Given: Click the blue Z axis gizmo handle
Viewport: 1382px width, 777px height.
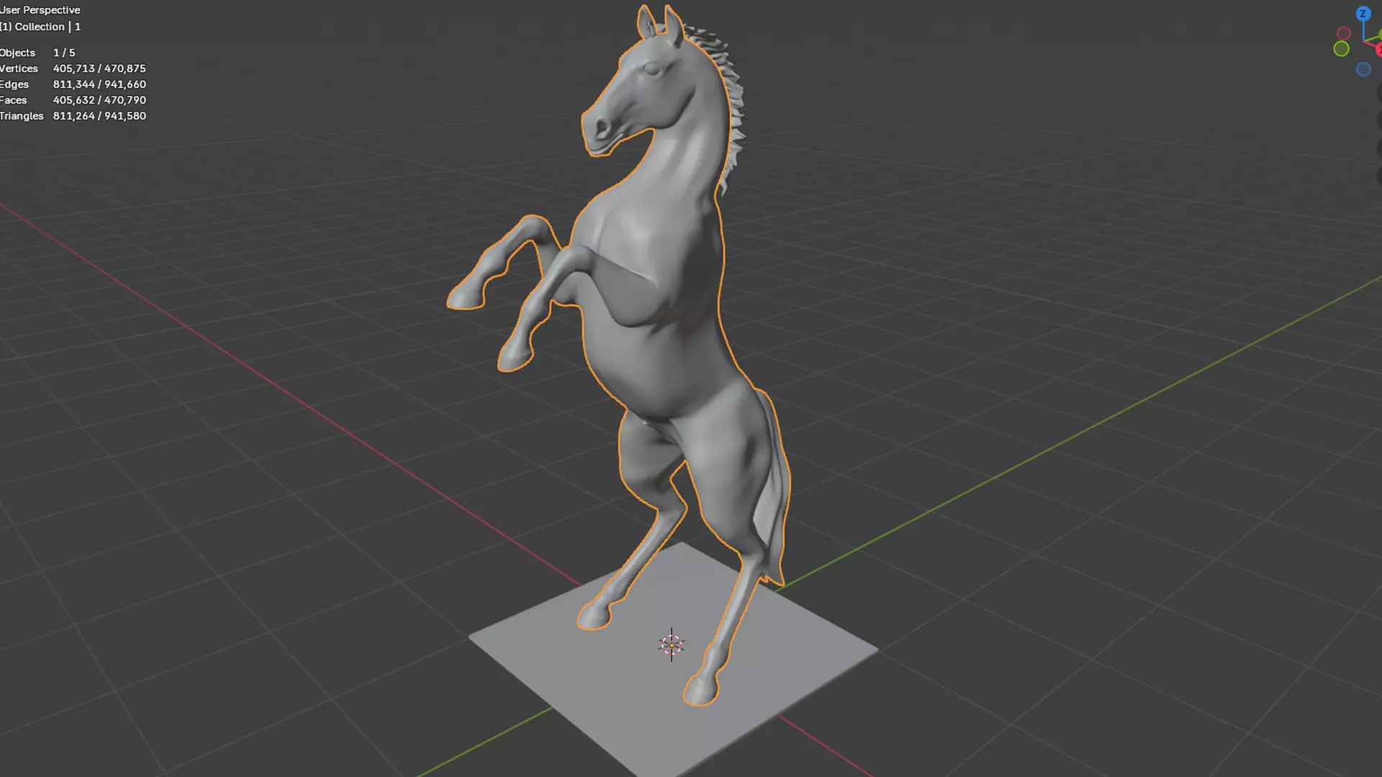Looking at the screenshot, I should (x=1363, y=14).
